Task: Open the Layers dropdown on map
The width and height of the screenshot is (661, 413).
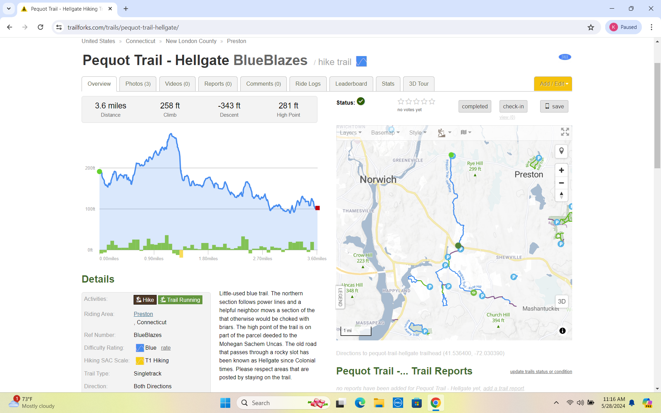Action: [350, 133]
